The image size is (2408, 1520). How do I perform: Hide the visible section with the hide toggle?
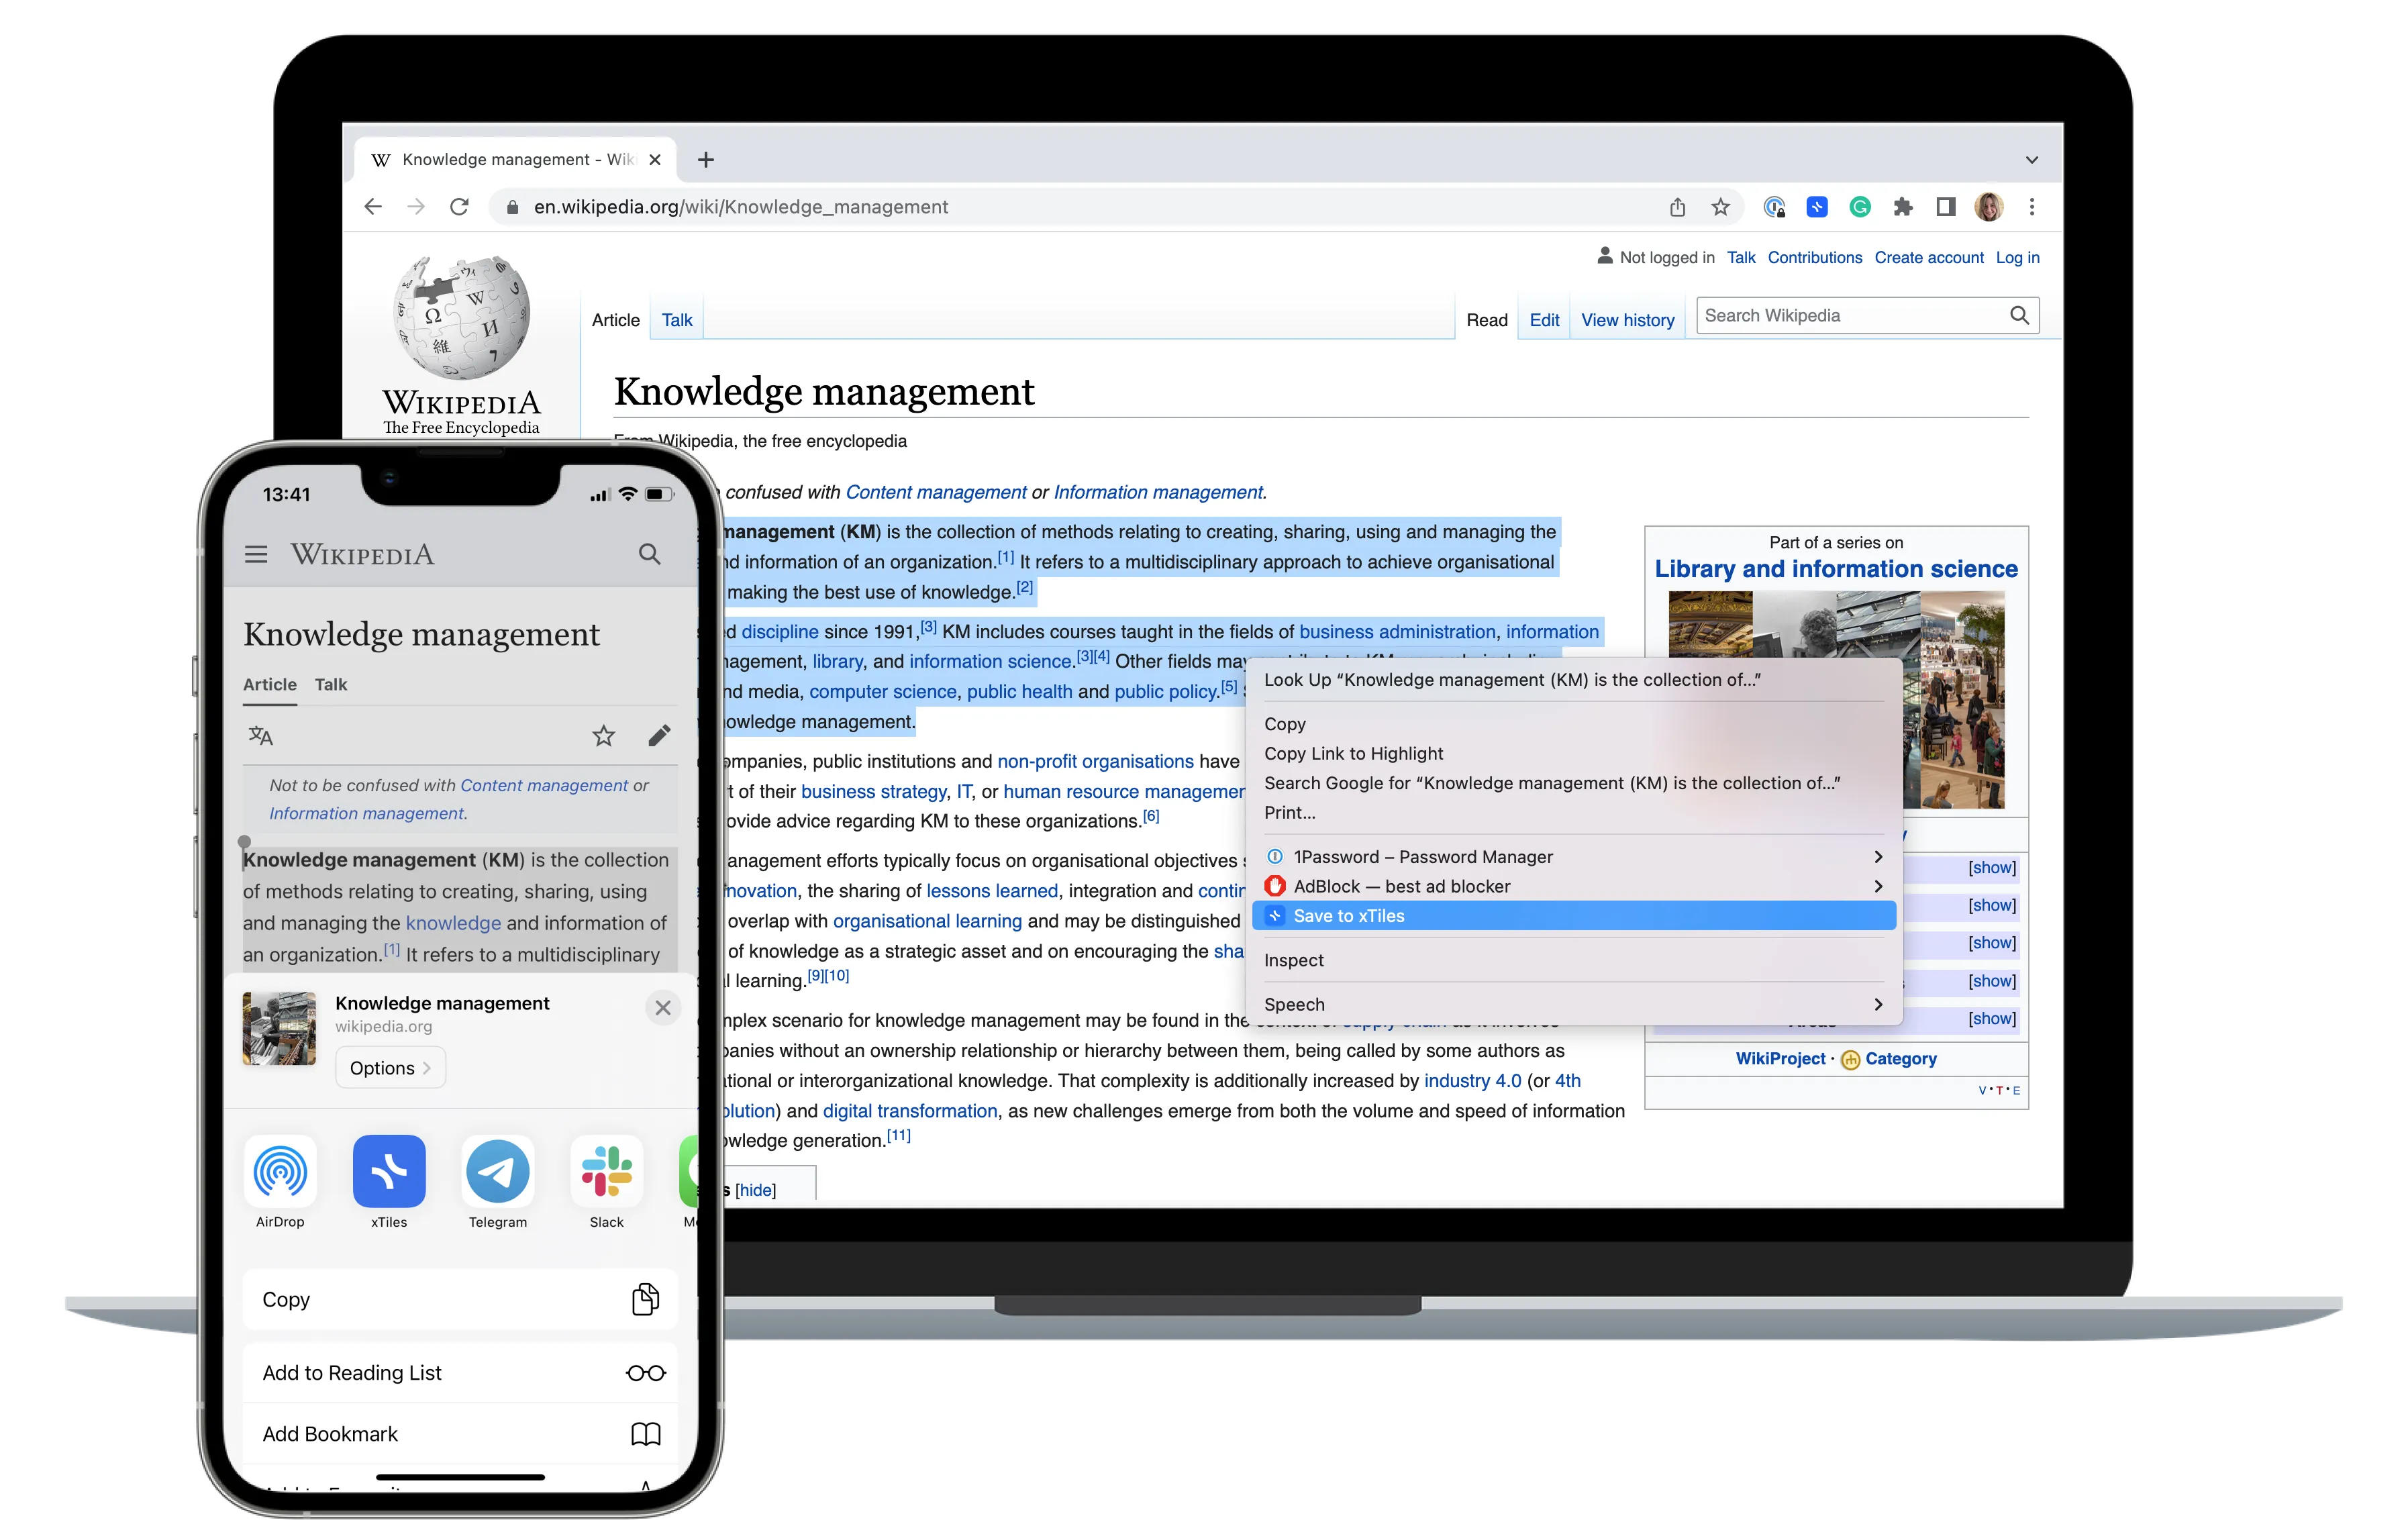click(757, 1190)
